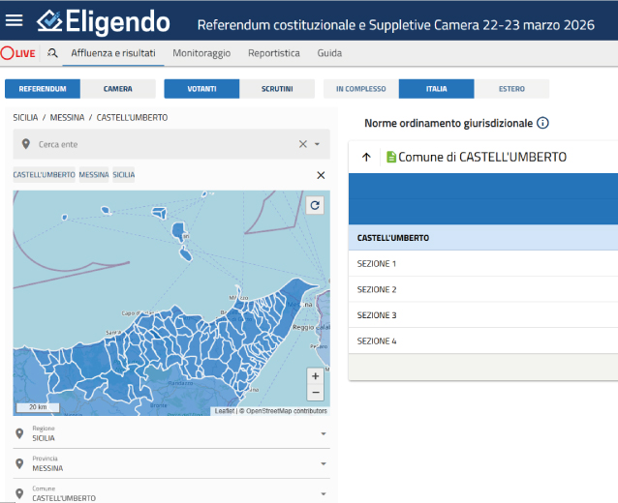
Task: Reset the map with the refresh icon
Action: point(315,205)
